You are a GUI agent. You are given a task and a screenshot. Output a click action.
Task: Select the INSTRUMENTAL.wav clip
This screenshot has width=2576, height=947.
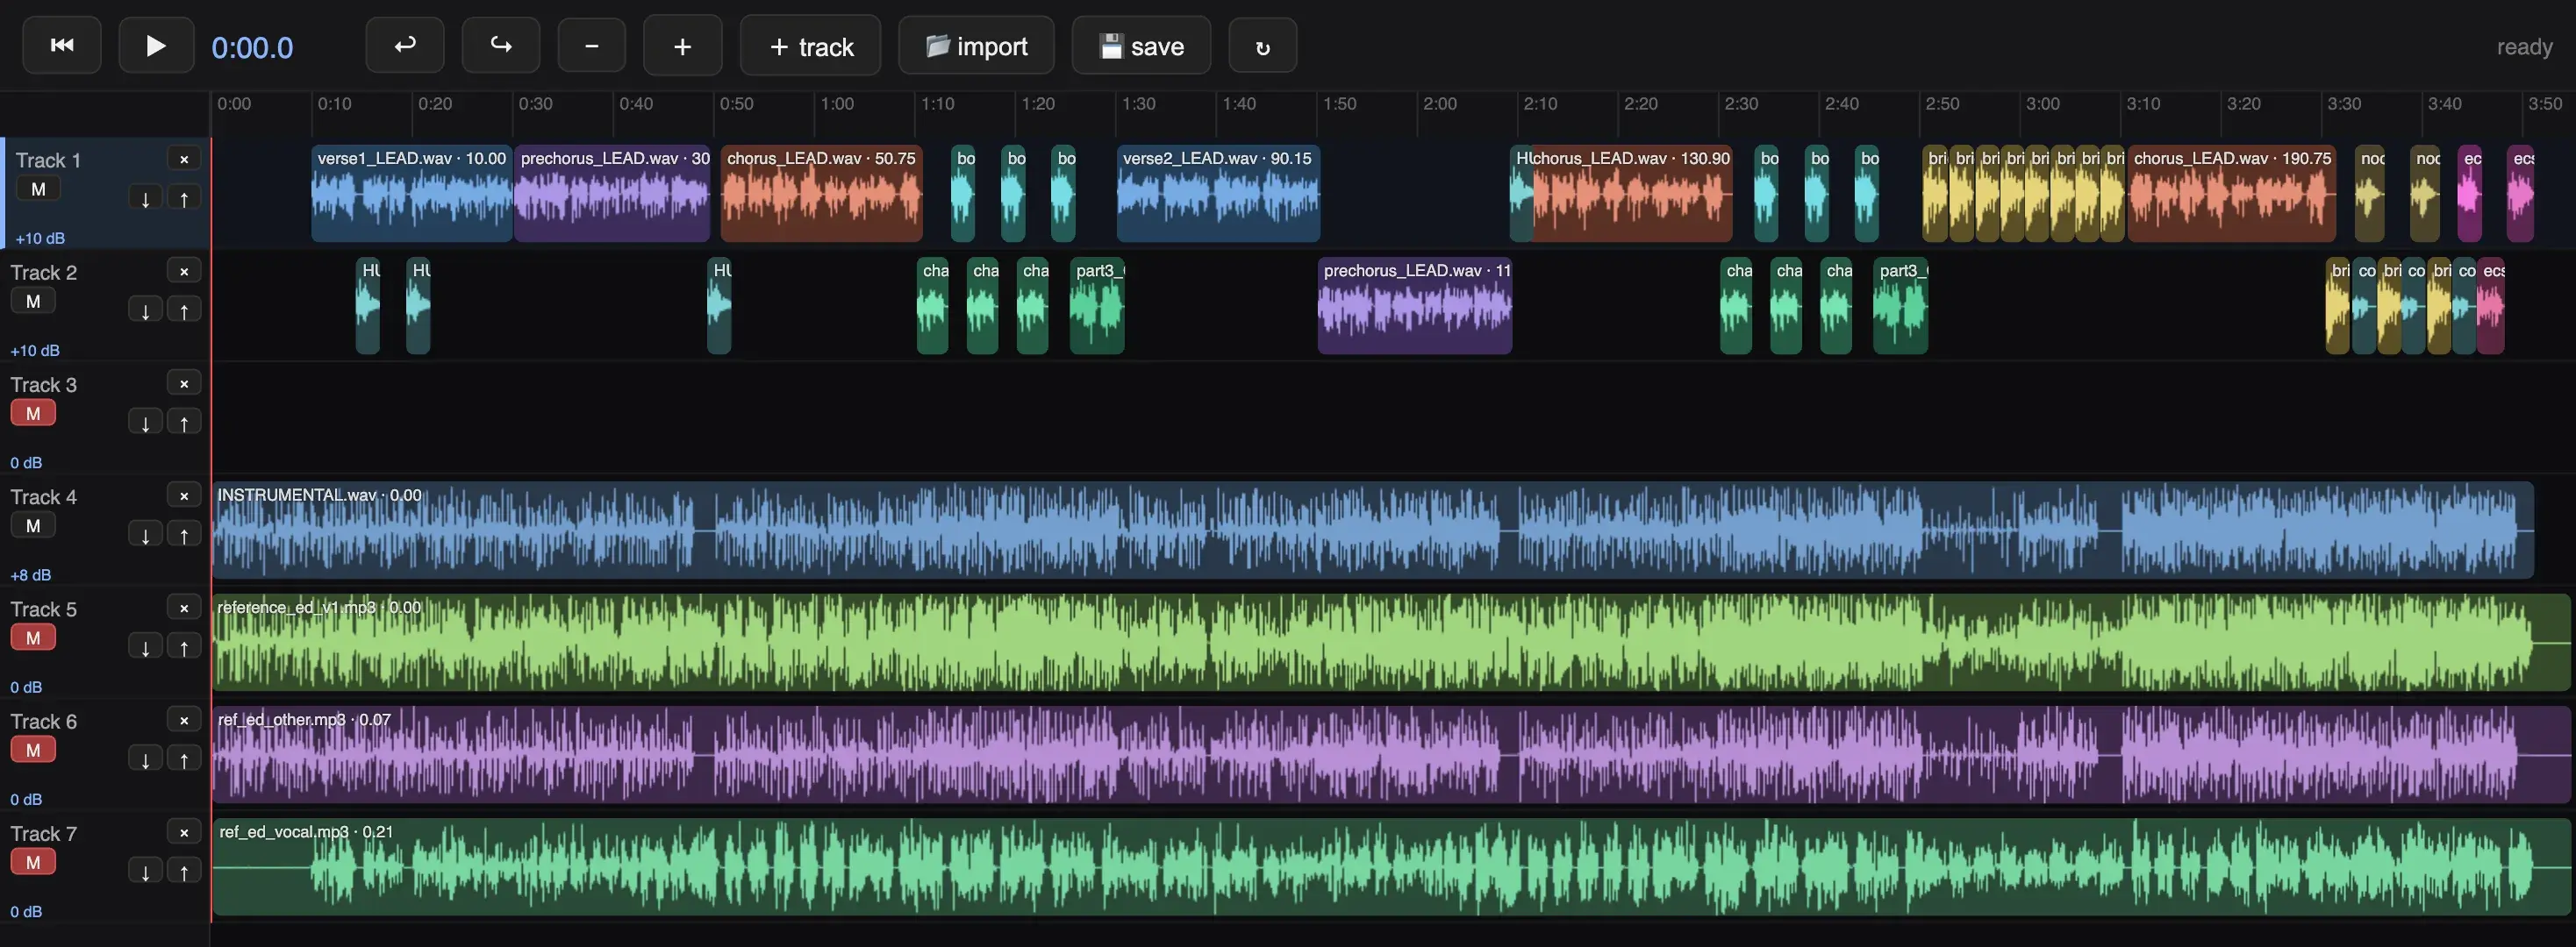pyautogui.click(x=1373, y=530)
